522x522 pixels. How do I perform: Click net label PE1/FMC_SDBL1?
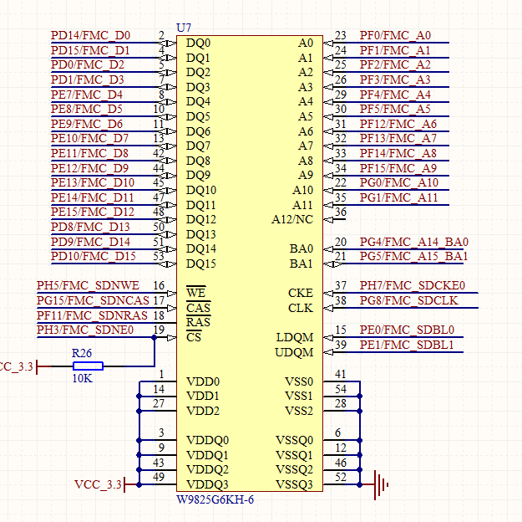coord(407,345)
